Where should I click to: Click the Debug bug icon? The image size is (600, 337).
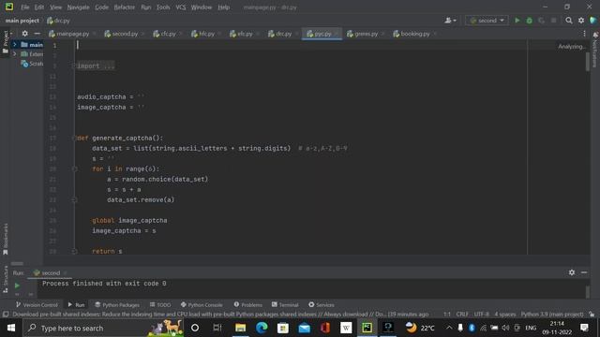[x=529, y=21]
